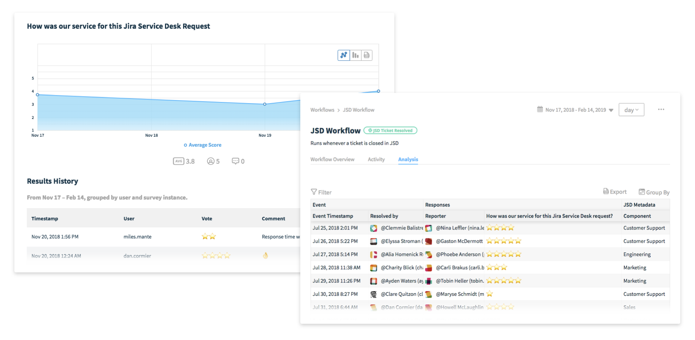The width and height of the screenshot is (695, 340).
Task: Click avatar of reporter Phoebe Anderson
Action: coord(429,255)
